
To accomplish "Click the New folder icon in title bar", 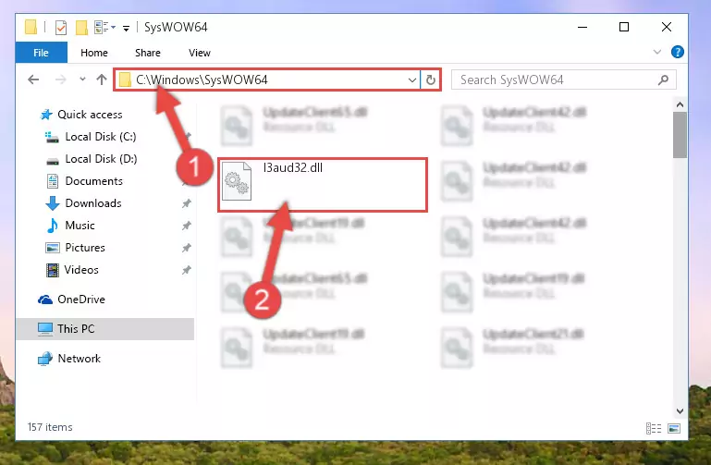I will (x=81, y=27).
